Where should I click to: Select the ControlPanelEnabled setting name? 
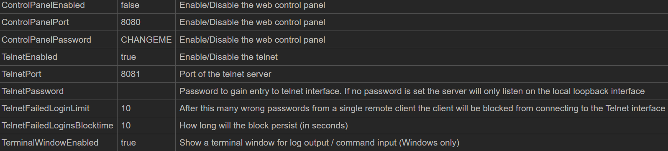43,5
